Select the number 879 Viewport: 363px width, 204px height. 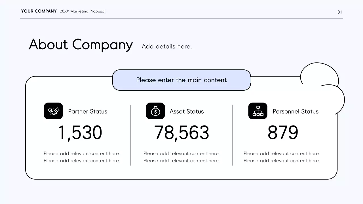tap(283, 133)
